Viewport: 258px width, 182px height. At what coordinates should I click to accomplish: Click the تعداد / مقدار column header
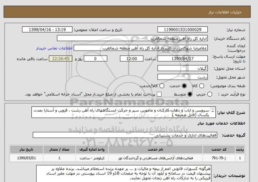59,149
